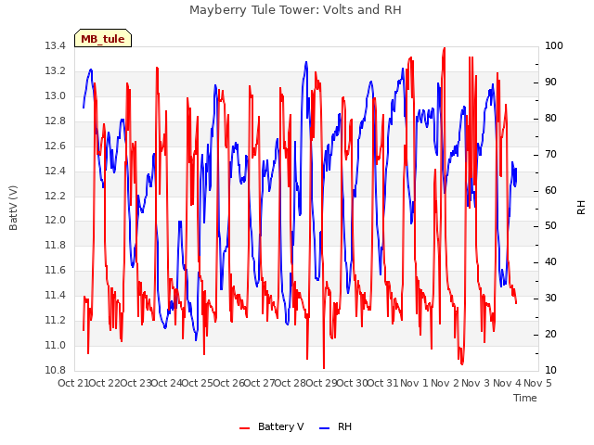Click the Oct 27 x-axis tick label
The image size is (594, 445).
pos(259,383)
